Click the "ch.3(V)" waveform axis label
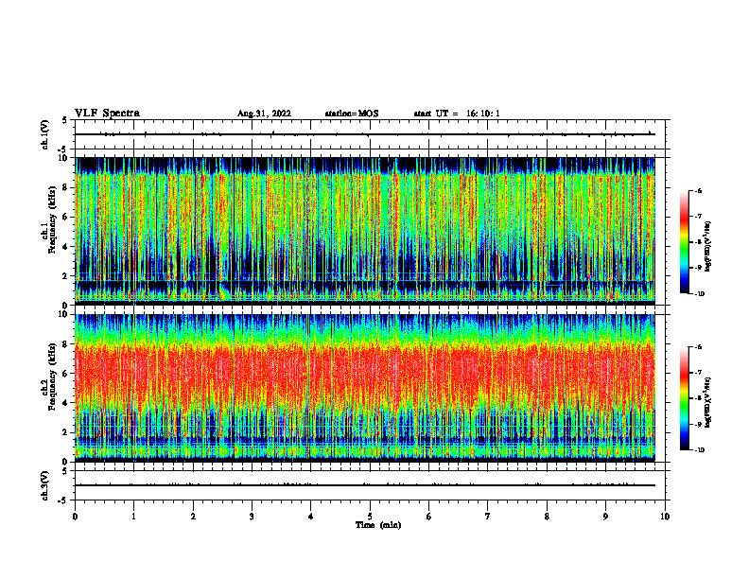This screenshot has width=749, height=579. click(44, 485)
